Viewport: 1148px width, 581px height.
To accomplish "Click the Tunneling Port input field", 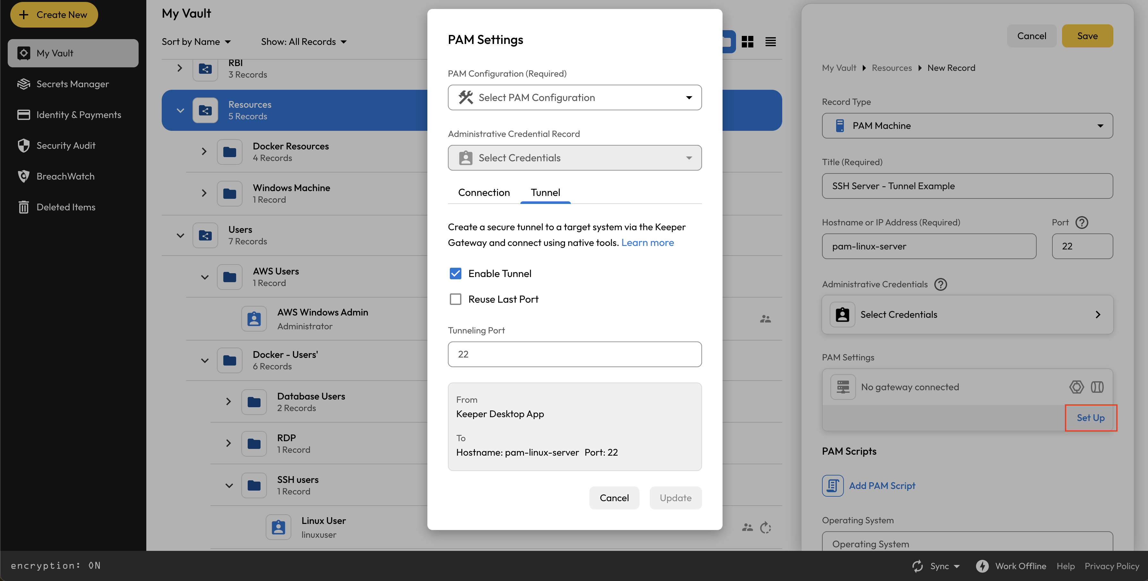I will pos(574,354).
